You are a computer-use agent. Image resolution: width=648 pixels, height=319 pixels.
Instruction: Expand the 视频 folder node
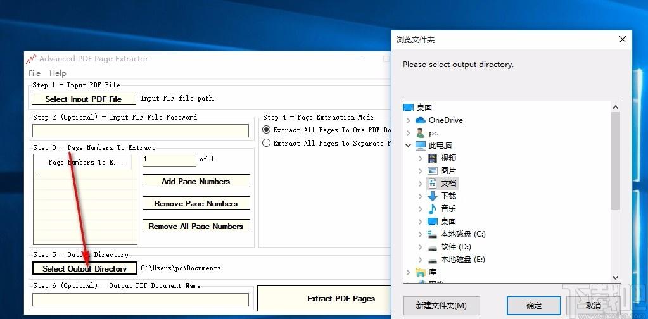(x=421, y=158)
